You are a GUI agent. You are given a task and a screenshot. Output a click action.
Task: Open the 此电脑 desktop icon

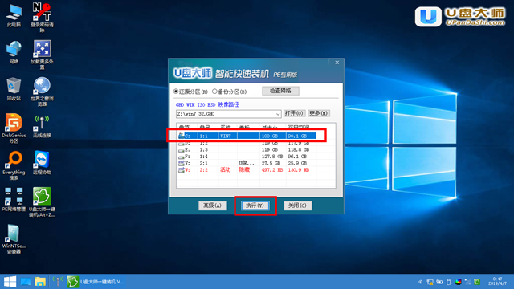(14, 15)
